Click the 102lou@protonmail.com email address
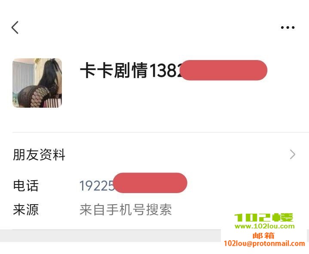309x254 pixels. 264,243
